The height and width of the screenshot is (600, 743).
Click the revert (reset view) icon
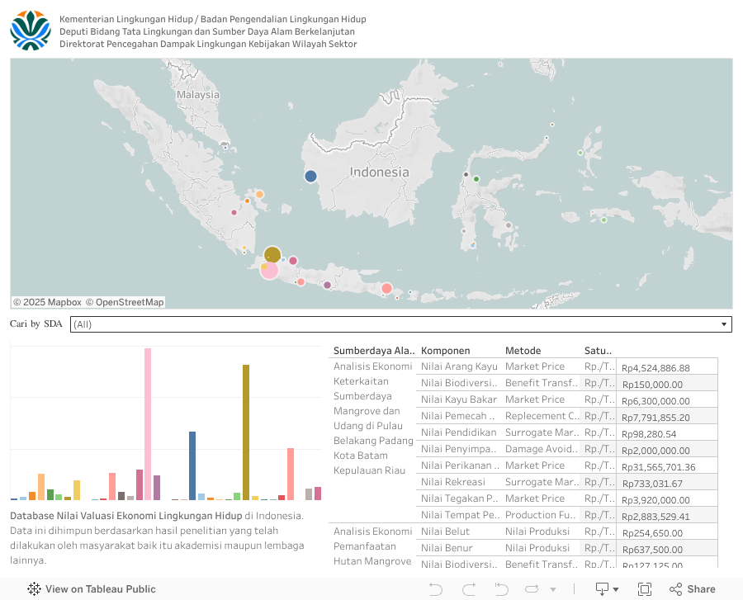click(x=501, y=589)
